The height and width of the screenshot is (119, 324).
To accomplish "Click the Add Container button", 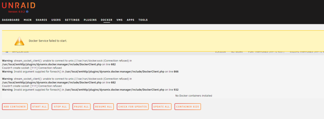I will tap(15, 107).
